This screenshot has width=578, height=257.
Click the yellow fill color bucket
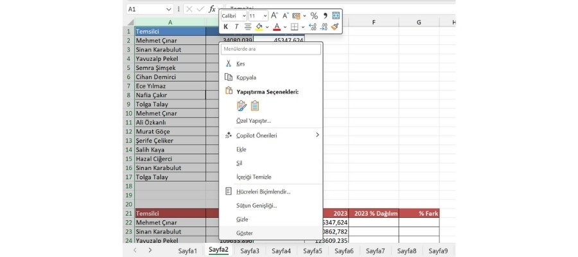pyautogui.click(x=259, y=27)
